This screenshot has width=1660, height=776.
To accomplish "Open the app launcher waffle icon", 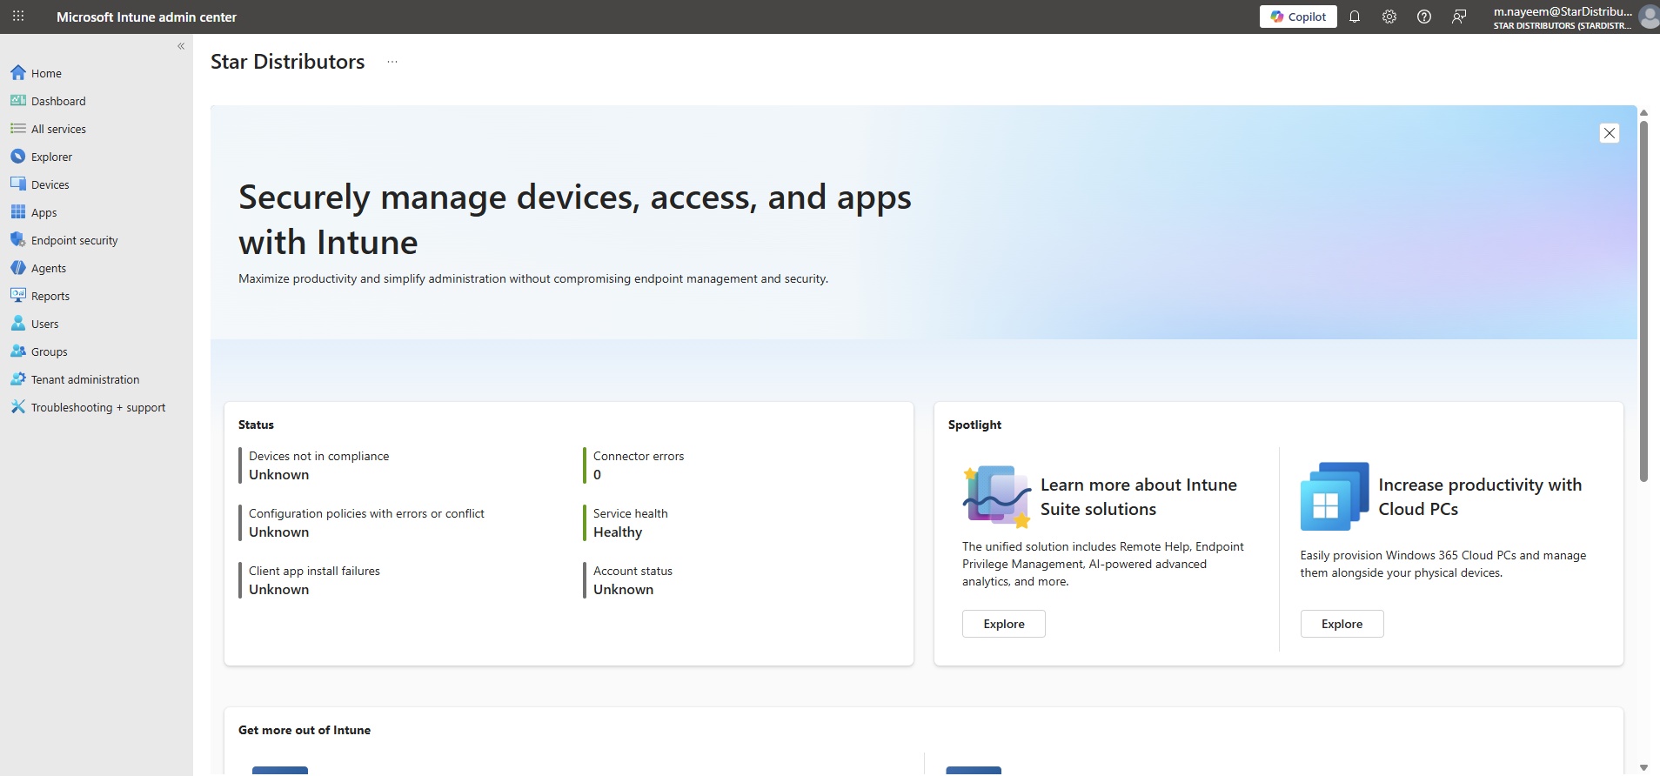I will tap(18, 17).
